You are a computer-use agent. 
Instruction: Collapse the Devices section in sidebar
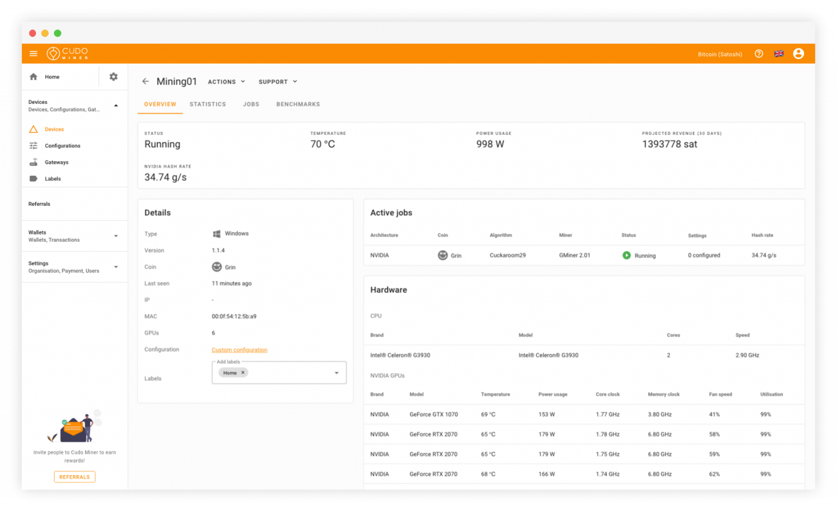click(115, 105)
